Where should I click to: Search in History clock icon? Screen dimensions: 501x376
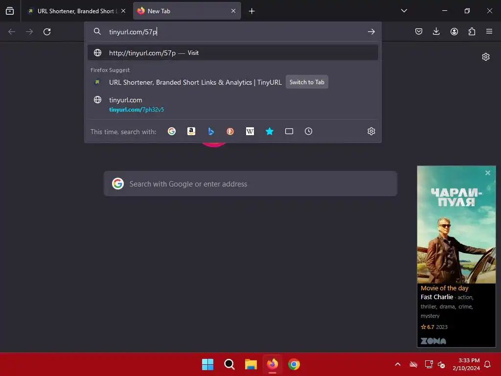(308, 131)
